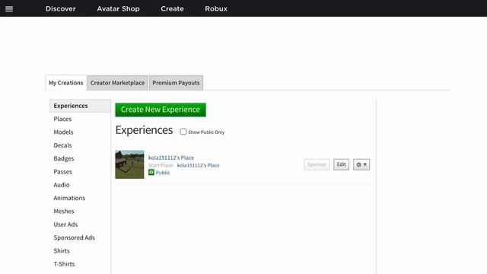This screenshot has height=274, width=487.
Task: Select Decals in the sidebar
Action: tap(62, 145)
